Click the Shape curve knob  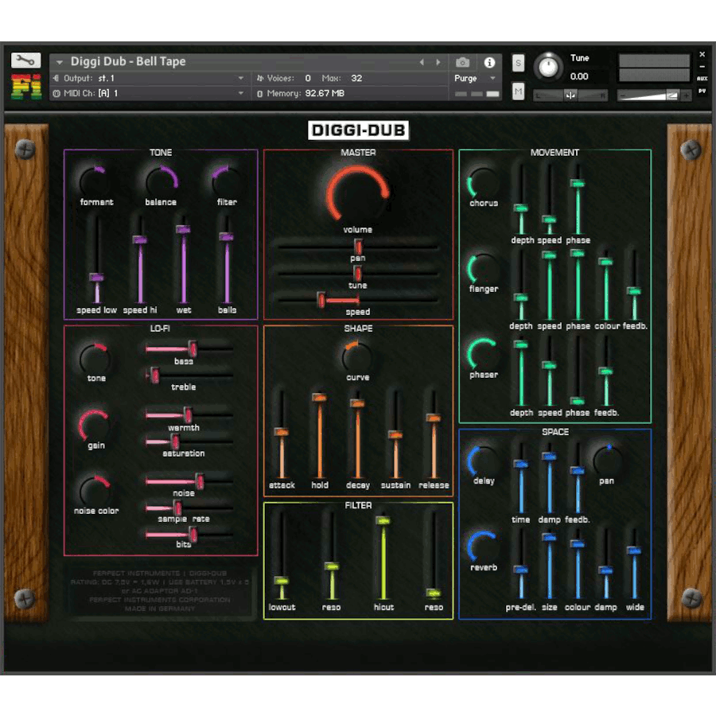357,357
